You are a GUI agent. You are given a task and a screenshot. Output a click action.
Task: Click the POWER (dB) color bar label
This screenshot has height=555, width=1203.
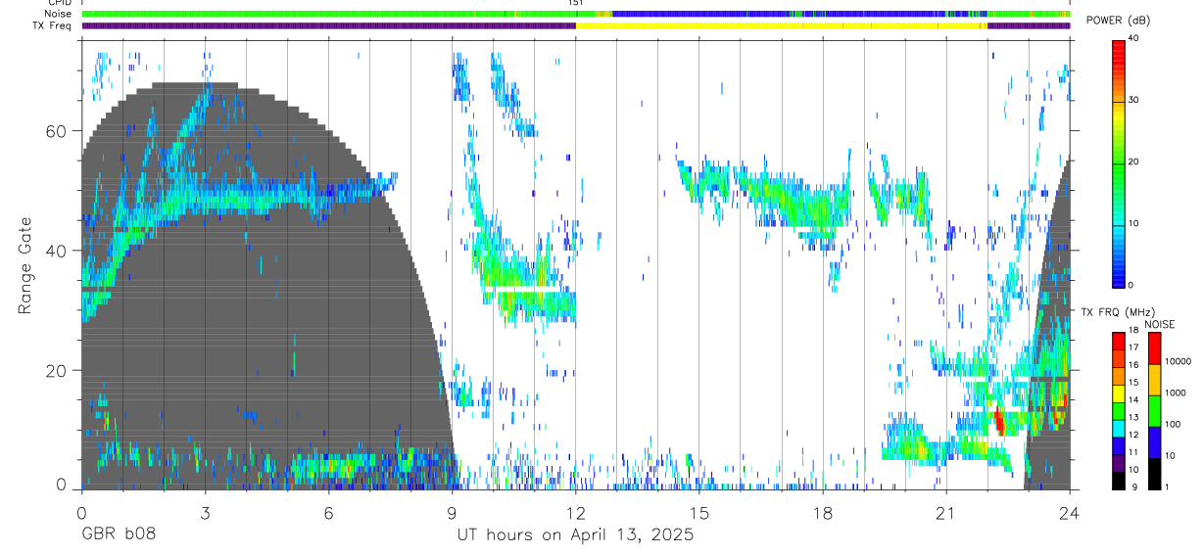pyautogui.click(x=1120, y=21)
